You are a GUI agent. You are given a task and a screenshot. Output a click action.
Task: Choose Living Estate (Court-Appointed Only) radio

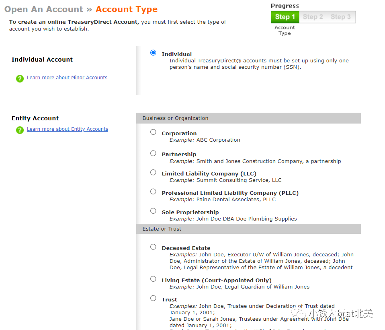click(x=153, y=279)
